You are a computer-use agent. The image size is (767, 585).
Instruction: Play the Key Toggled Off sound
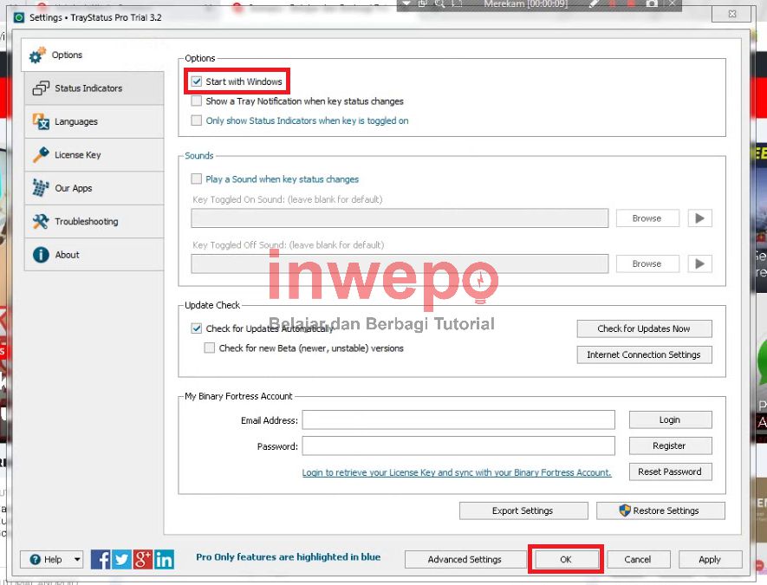[700, 263]
